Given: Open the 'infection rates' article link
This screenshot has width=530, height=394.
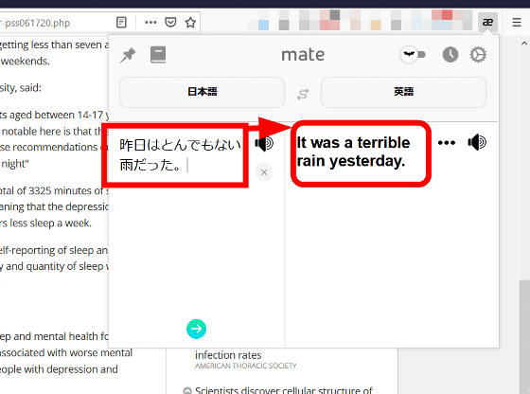Looking at the screenshot, I should click(x=228, y=355).
